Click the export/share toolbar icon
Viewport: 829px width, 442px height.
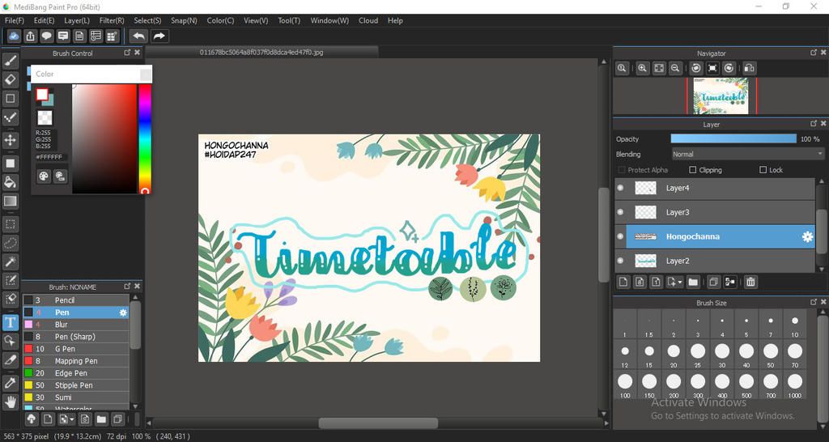[x=31, y=36]
